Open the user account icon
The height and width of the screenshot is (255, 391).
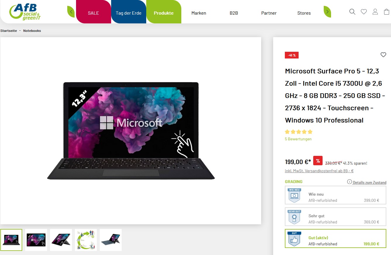375,12
